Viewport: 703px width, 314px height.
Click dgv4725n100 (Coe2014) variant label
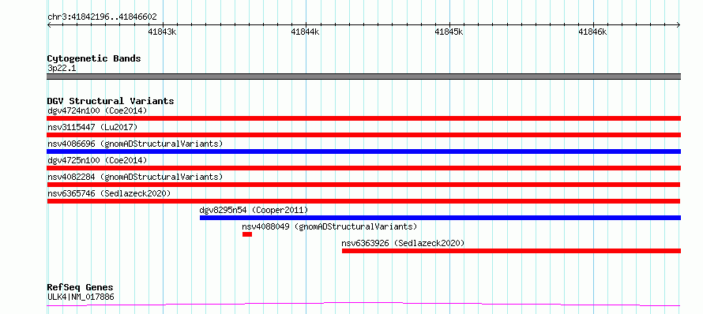97,160
